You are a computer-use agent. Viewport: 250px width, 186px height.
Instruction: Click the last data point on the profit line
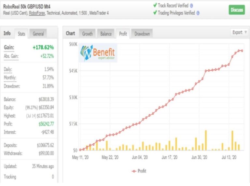click(242, 51)
